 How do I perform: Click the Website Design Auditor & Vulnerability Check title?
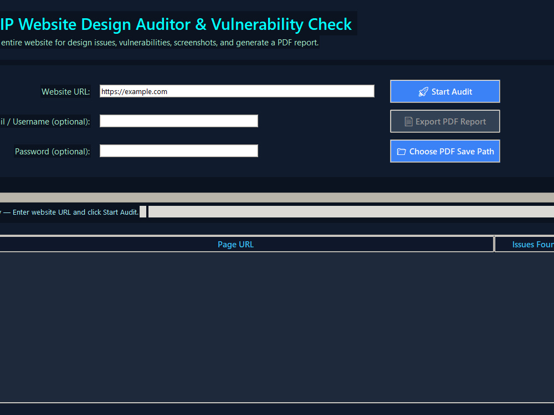pyautogui.click(x=176, y=24)
